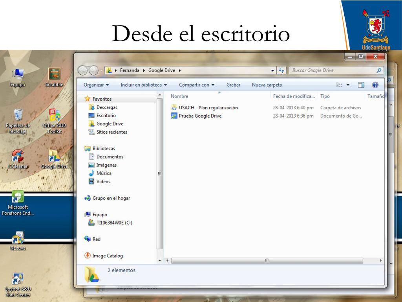Refresh the Google Drive folder view
Image resolution: width=402 pixels, height=302 pixels.
[x=281, y=70]
